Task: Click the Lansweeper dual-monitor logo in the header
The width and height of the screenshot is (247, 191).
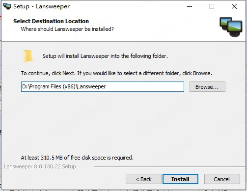Action: [x=231, y=27]
